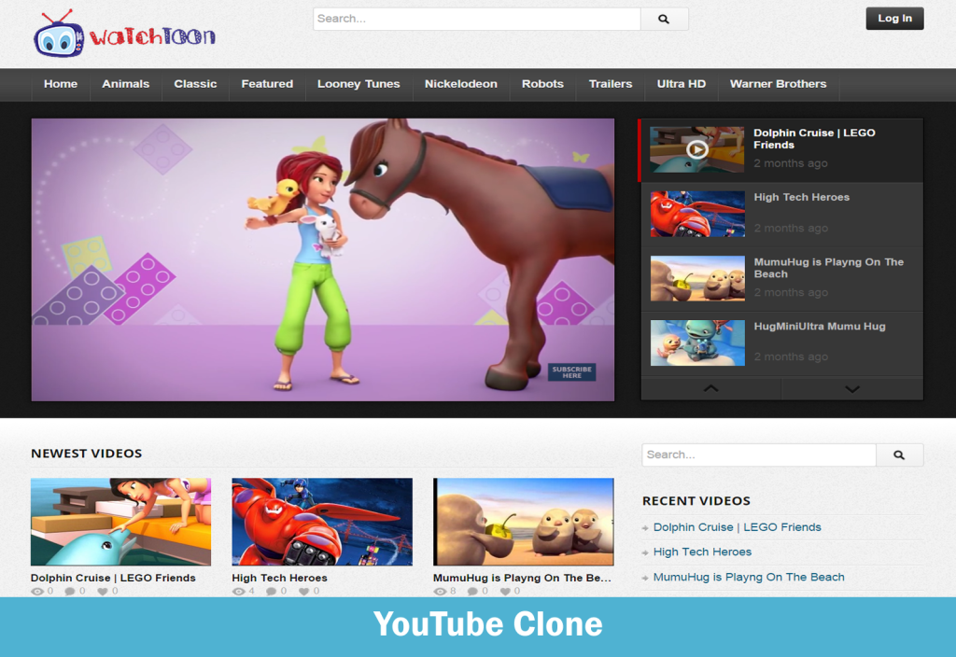
Task: Click the WatchToon TV logo
Action: [x=124, y=35]
